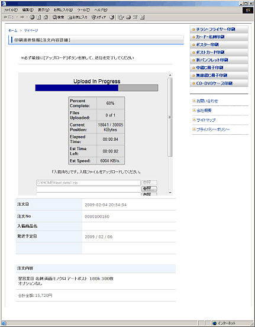Click the Print icon in toolbar
Image resolution: width=255 pixels, height=327 pixels.
pyautogui.click(x=128, y=17)
